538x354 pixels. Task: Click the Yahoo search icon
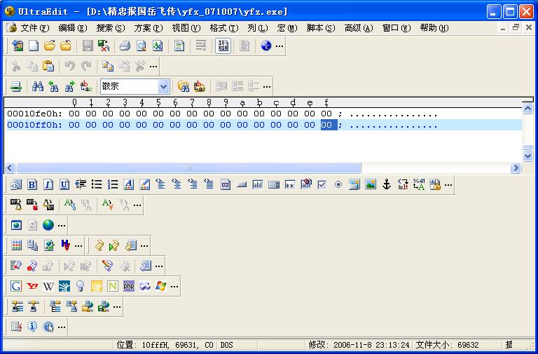point(32,286)
